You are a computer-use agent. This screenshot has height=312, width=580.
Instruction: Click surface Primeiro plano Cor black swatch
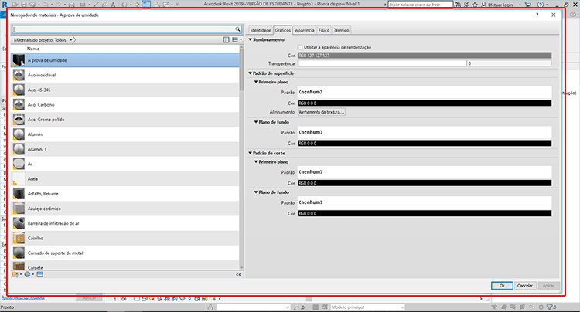coord(425,103)
